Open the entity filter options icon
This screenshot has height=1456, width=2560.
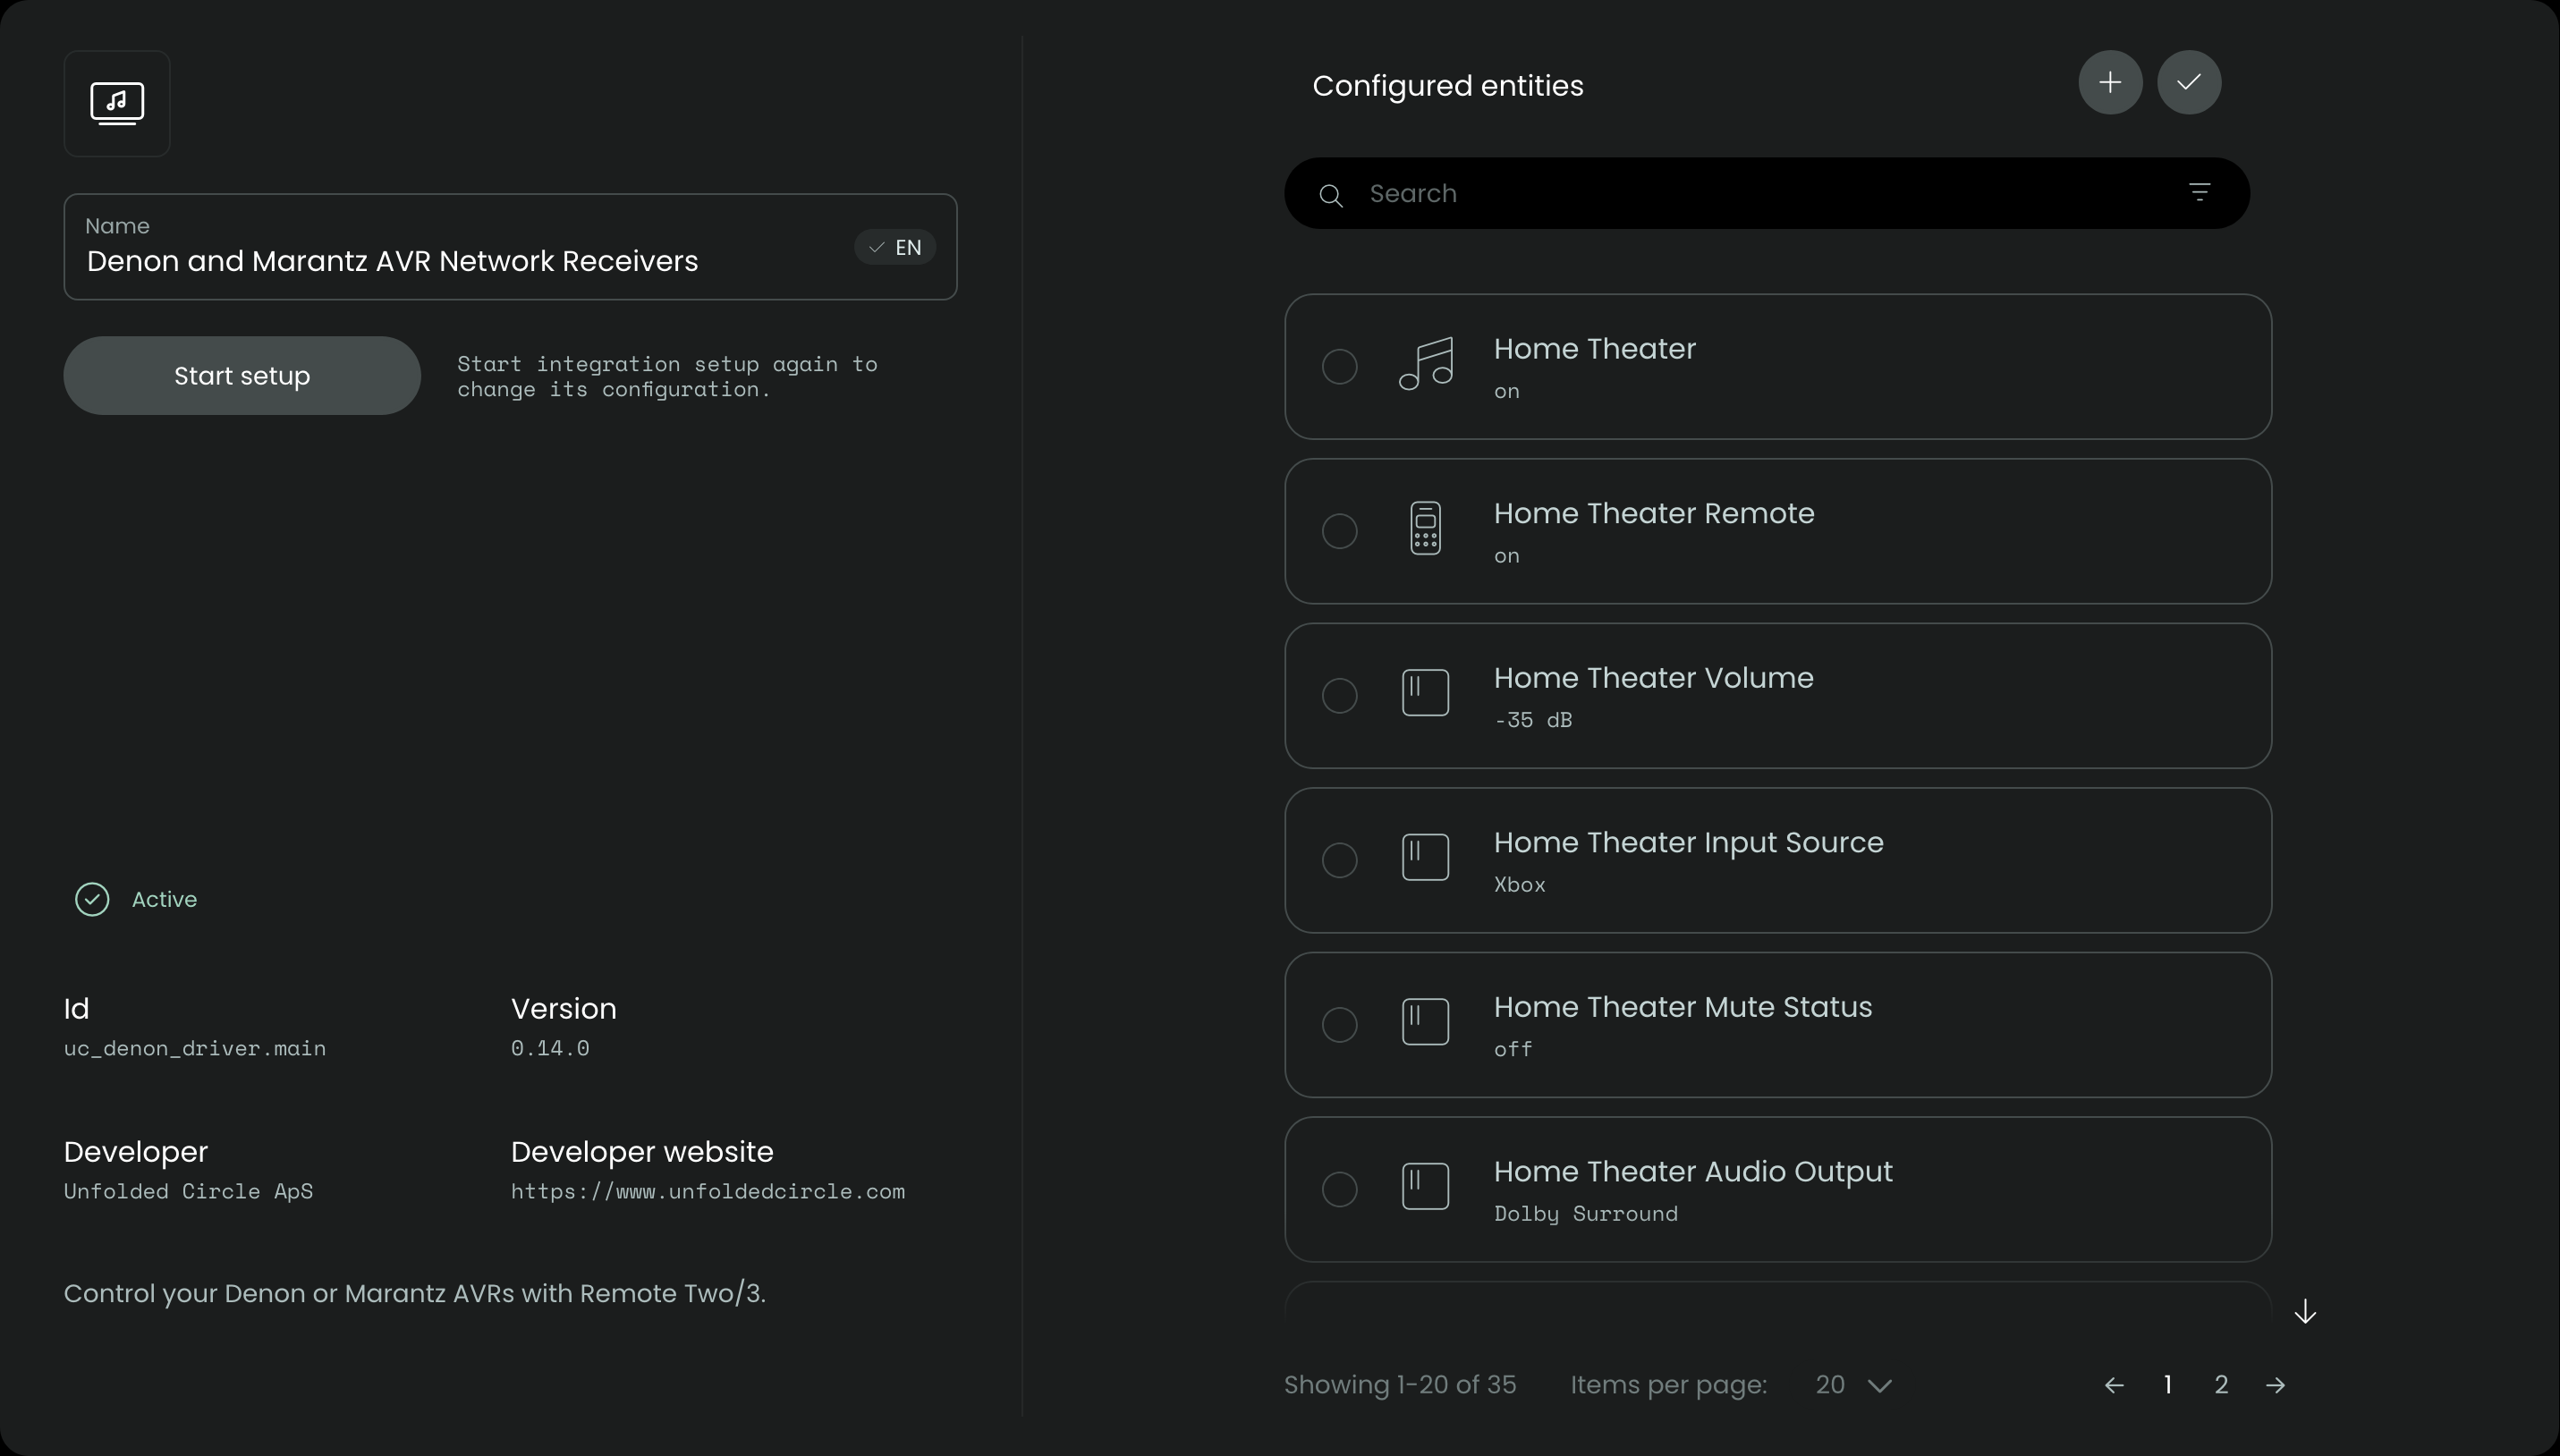(2199, 192)
